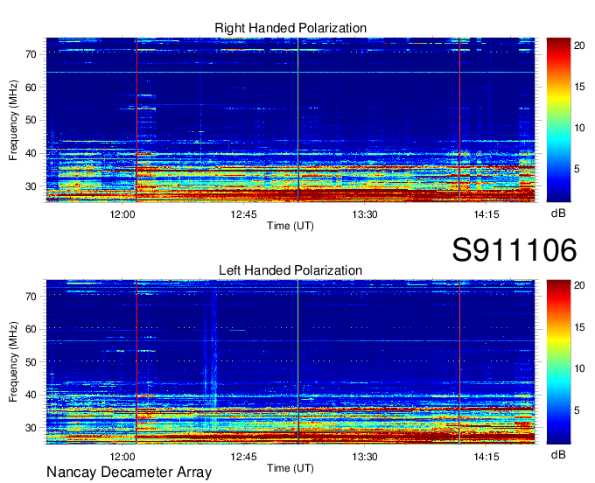The image size is (595, 483).
Task: Click the 5 label on the upper color bar
Action: (577, 169)
